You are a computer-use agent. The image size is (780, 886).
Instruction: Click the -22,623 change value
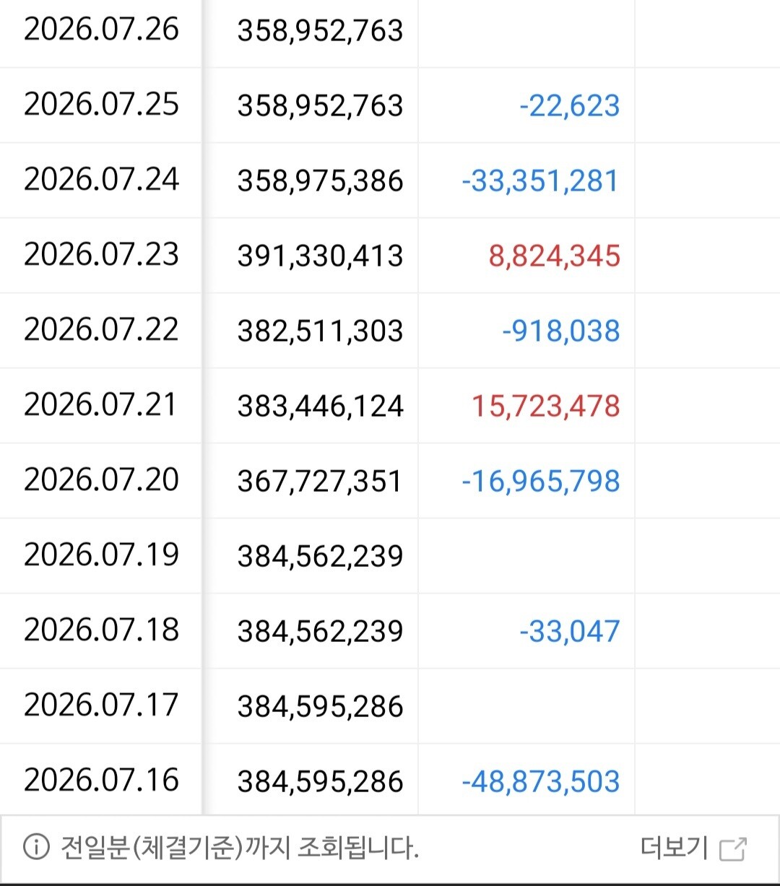coord(570,106)
